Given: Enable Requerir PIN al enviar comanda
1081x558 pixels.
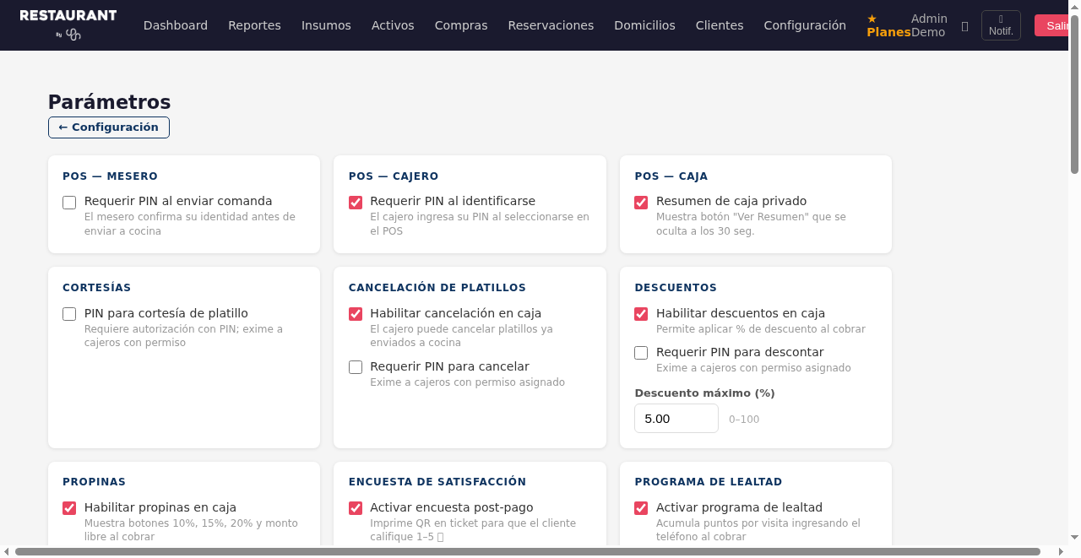Looking at the screenshot, I should pos(68,202).
